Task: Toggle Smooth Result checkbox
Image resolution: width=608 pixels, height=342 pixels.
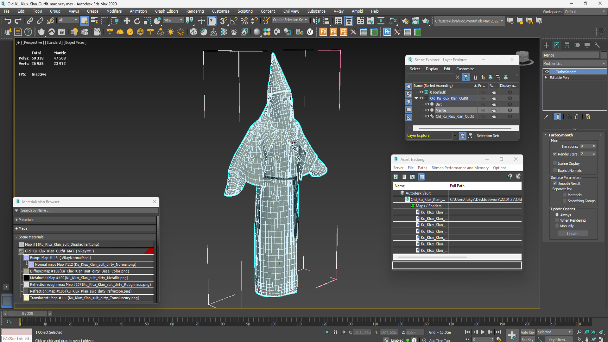Action: click(x=555, y=183)
